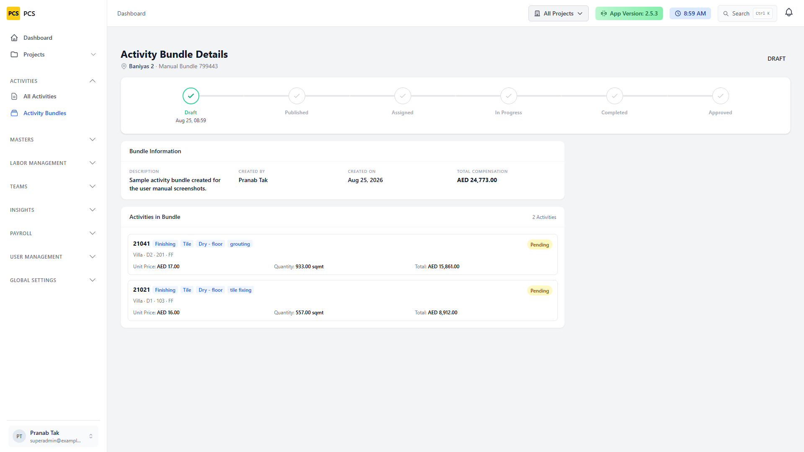Go to Dashboard in sidebar

[x=53, y=38]
